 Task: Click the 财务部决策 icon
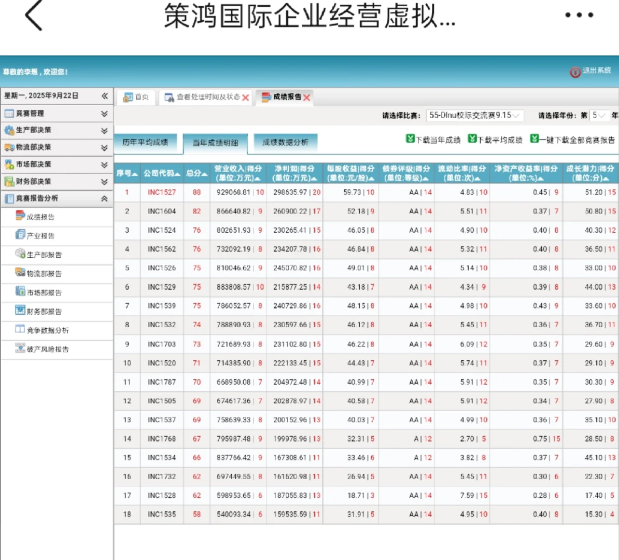(9, 181)
